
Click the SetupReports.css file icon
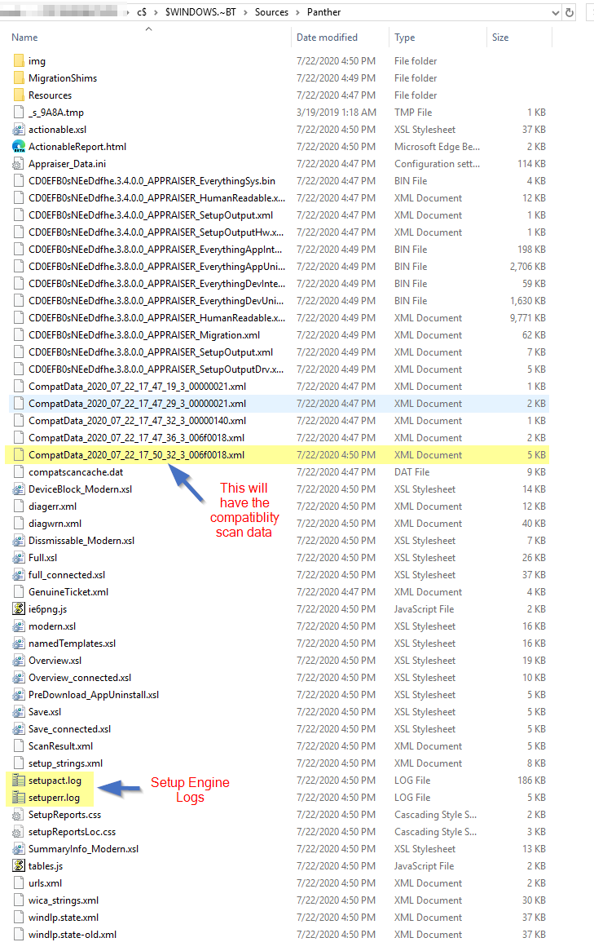20,815
